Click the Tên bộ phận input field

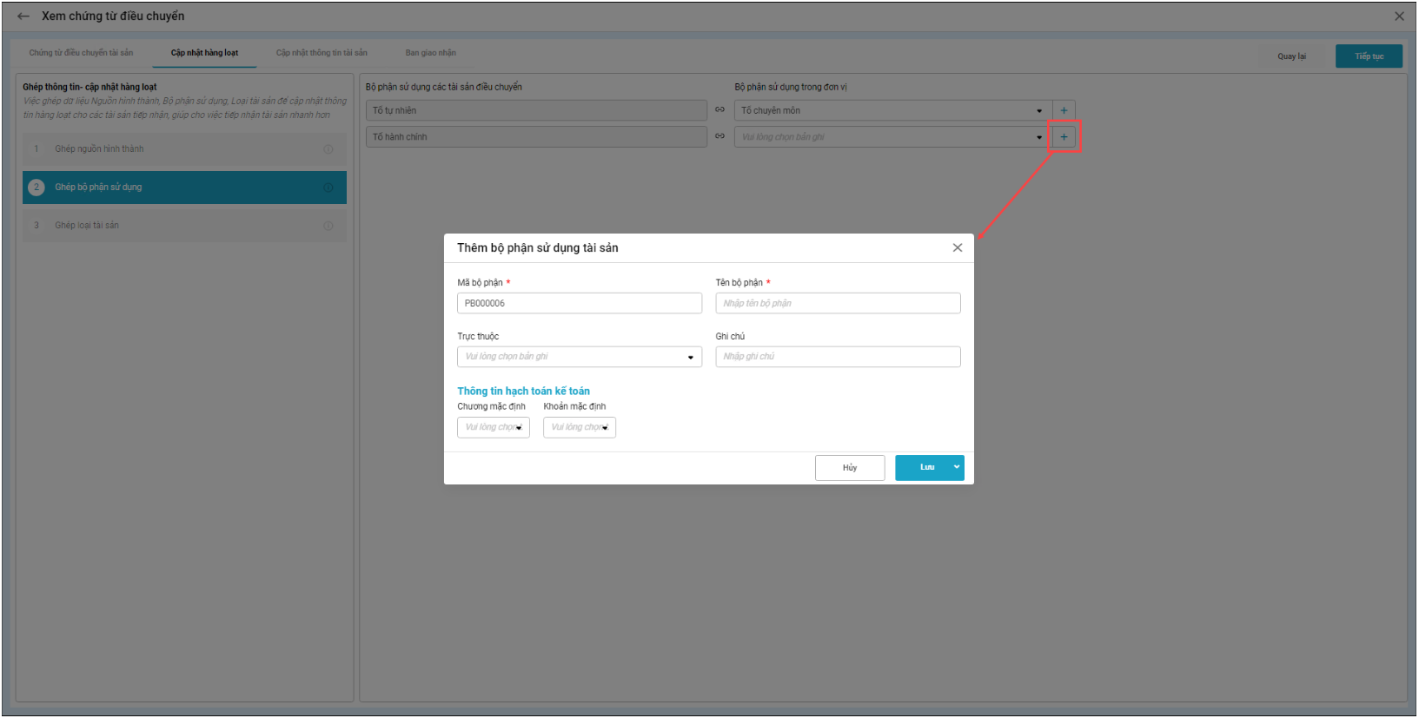(x=838, y=303)
